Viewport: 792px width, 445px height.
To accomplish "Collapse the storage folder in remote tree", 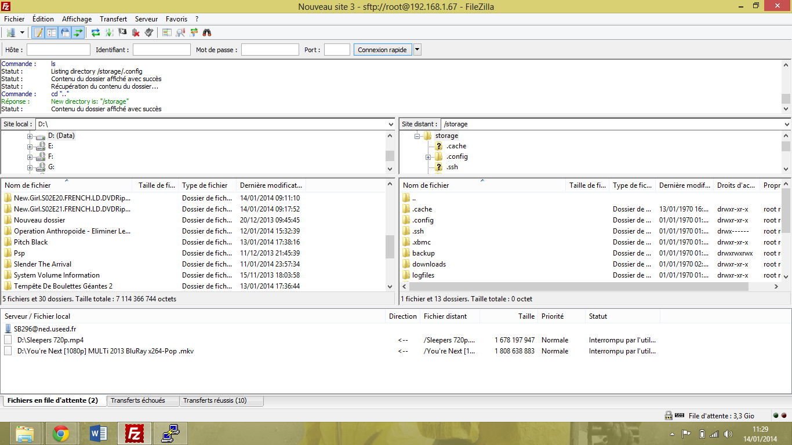I will pos(417,136).
